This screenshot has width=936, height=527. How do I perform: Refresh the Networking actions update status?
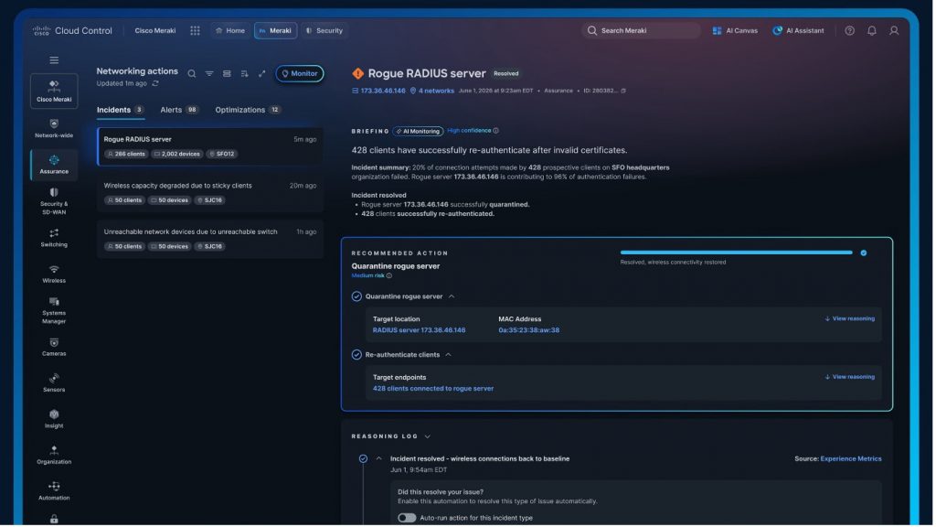[x=155, y=83]
